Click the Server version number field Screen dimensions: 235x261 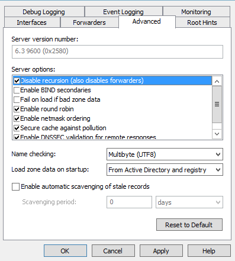(x=117, y=51)
